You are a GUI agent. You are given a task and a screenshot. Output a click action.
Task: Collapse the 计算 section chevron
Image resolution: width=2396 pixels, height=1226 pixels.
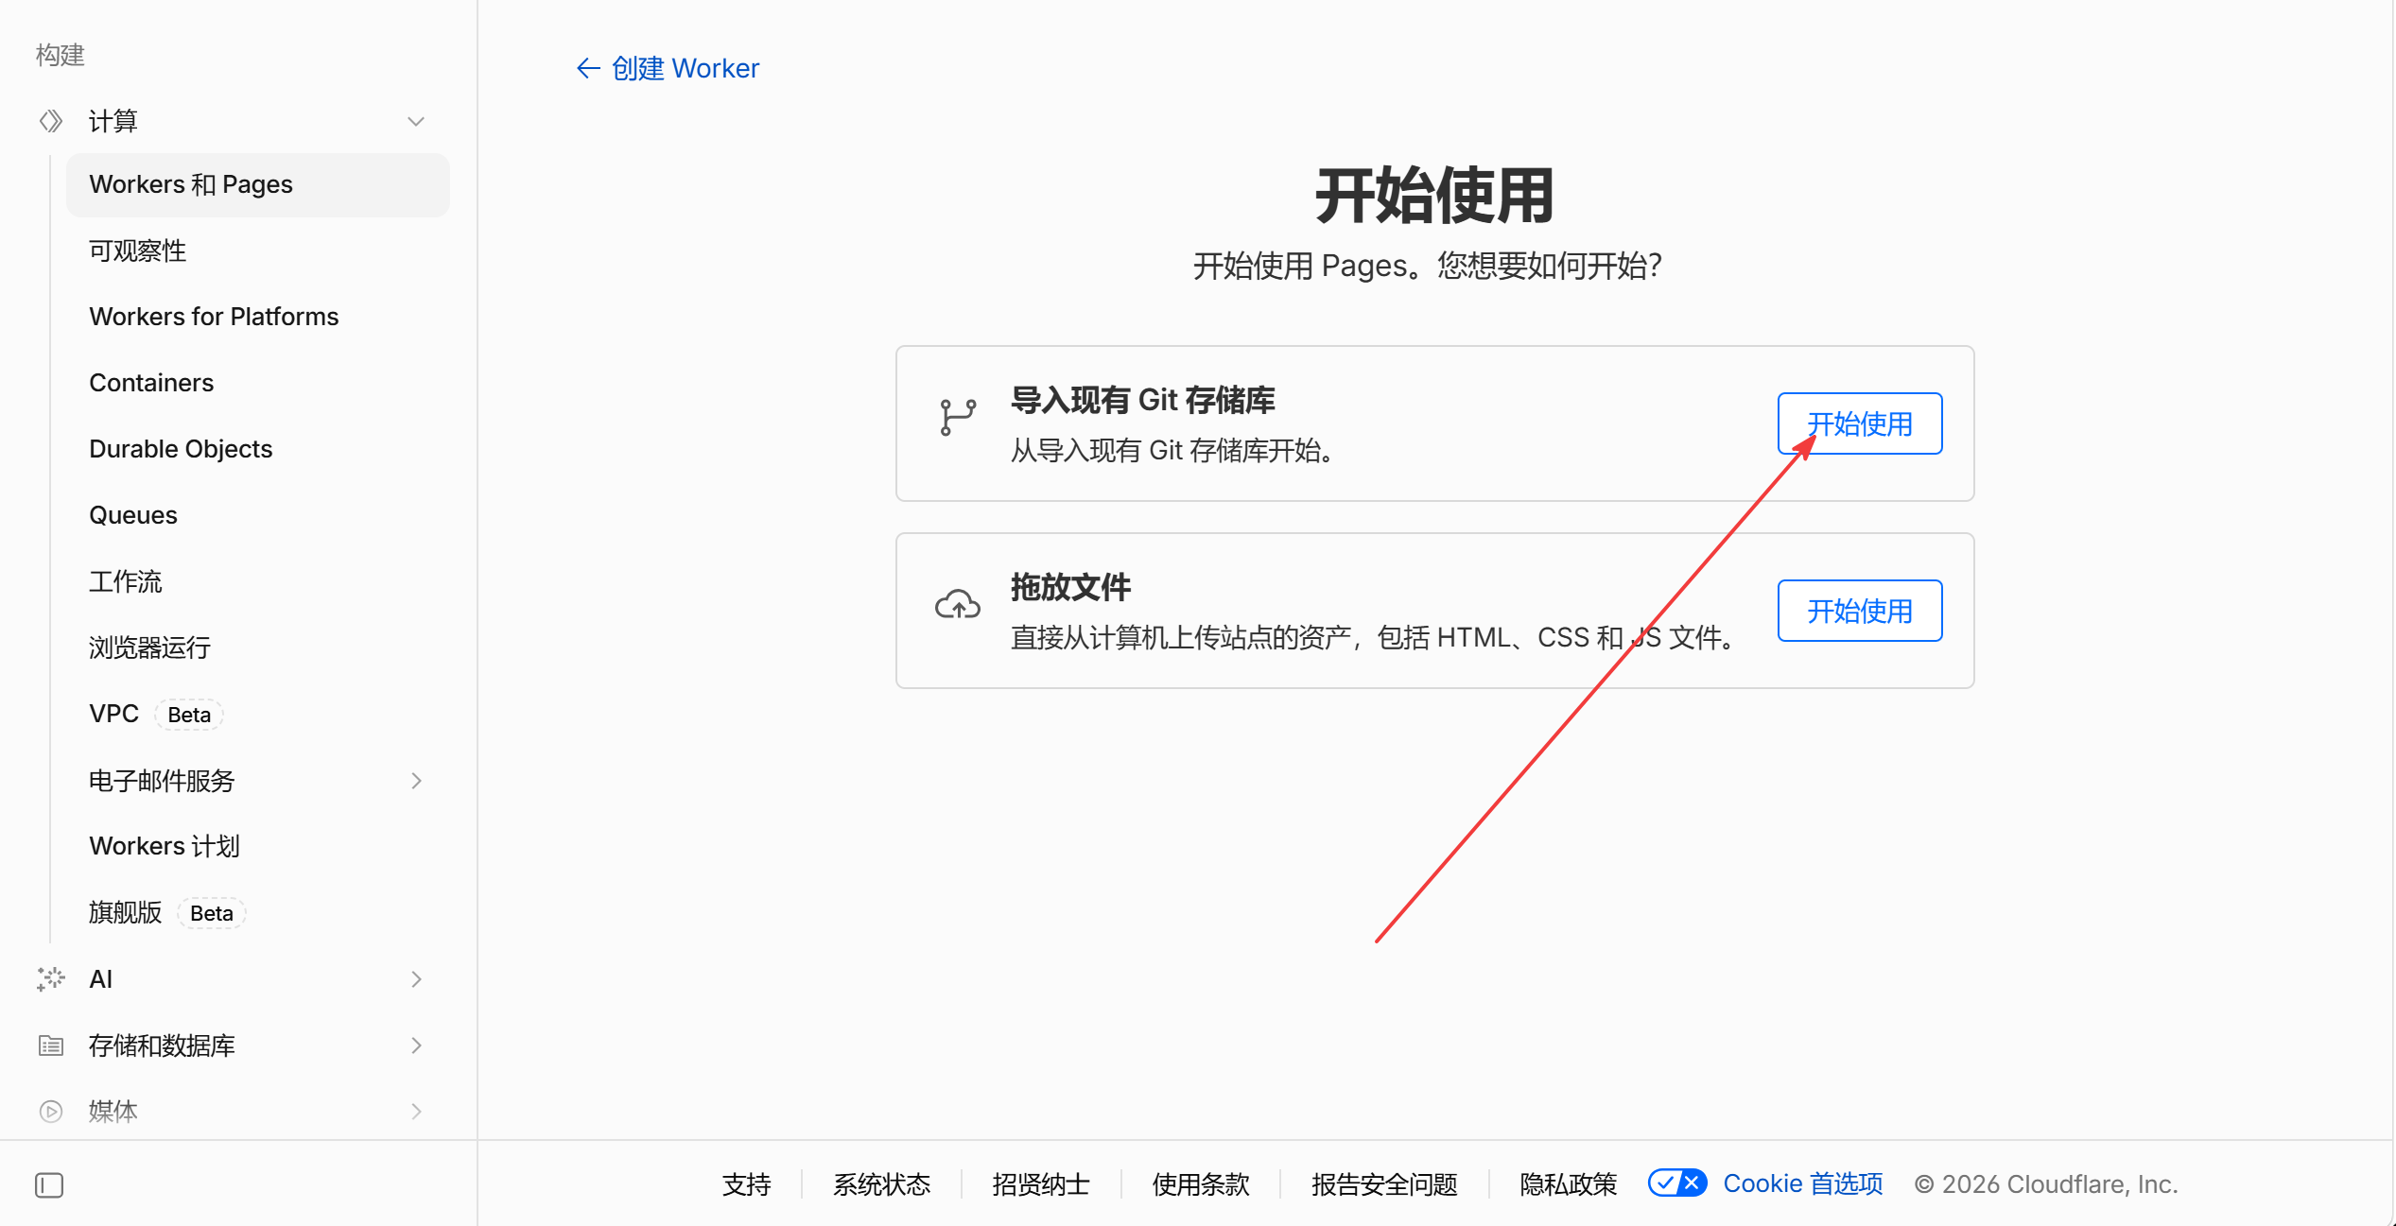(x=416, y=121)
